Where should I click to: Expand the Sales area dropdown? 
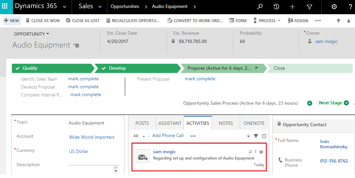click(x=100, y=7)
